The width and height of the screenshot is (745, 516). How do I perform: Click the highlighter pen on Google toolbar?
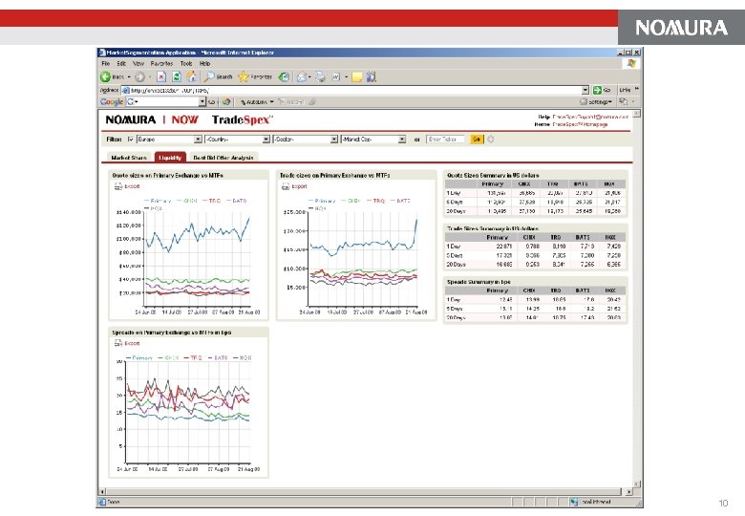coord(312,101)
